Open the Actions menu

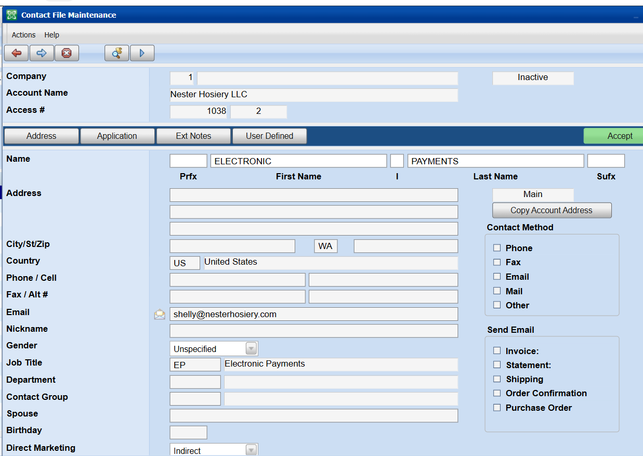23,35
